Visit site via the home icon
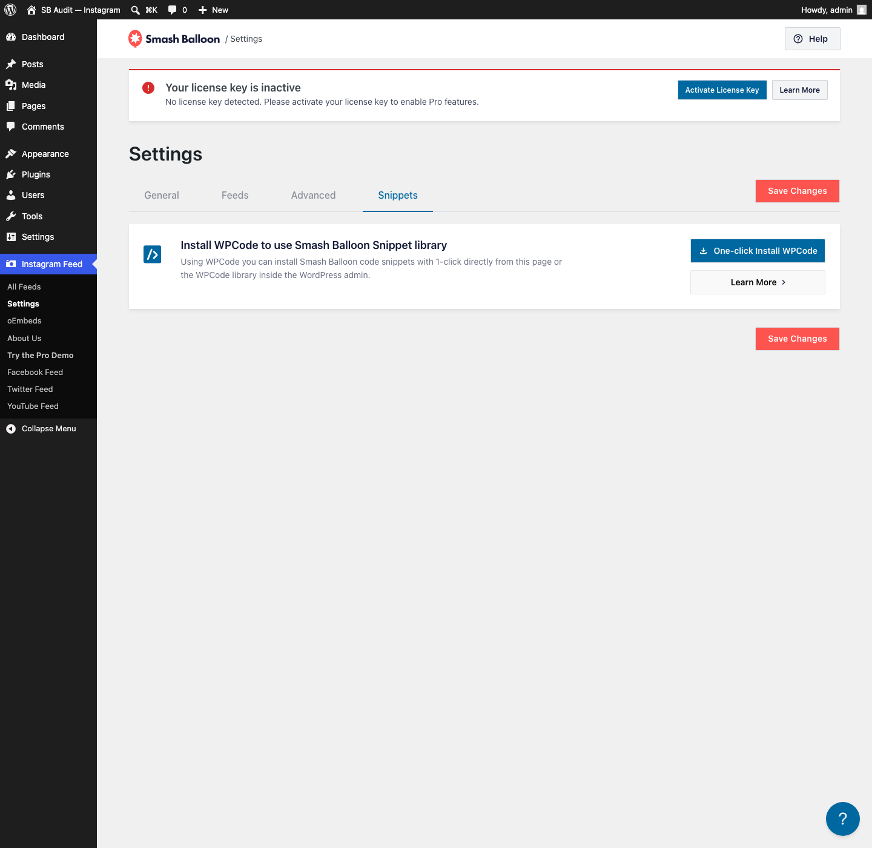This screenshot has width=872, height=848. tap(31, 10)
